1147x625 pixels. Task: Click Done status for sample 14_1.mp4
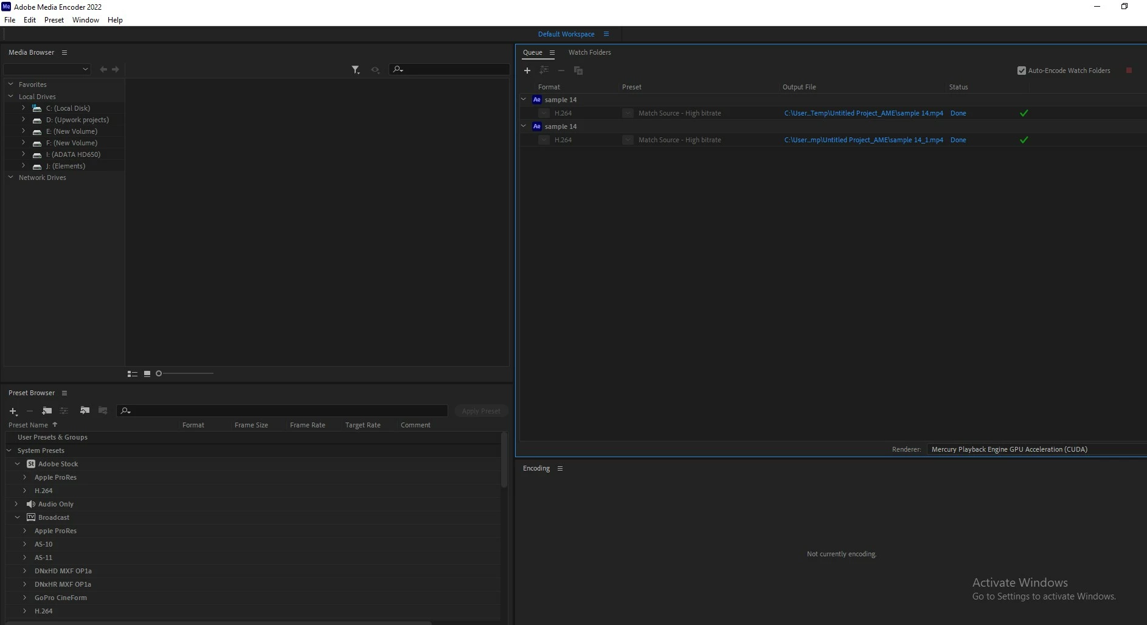coord(958,140)
